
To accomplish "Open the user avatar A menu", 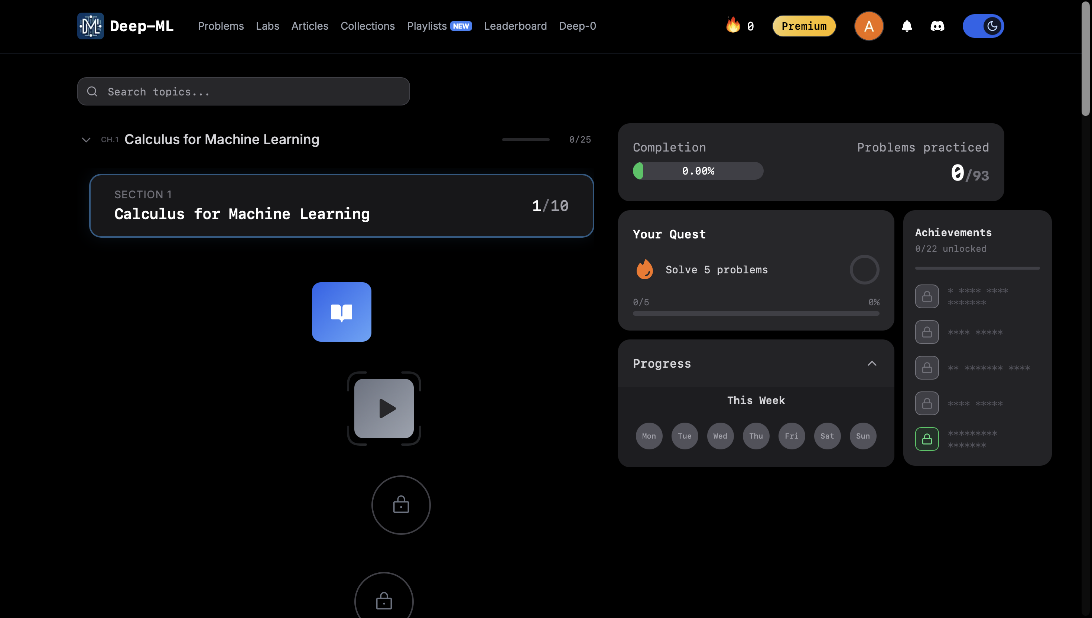I will [869, 26].
